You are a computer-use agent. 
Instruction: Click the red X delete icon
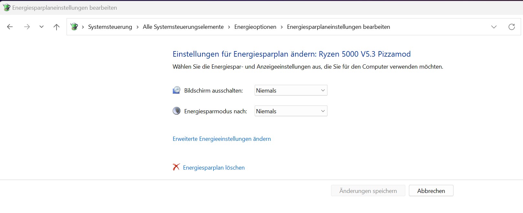pos(176,167)
